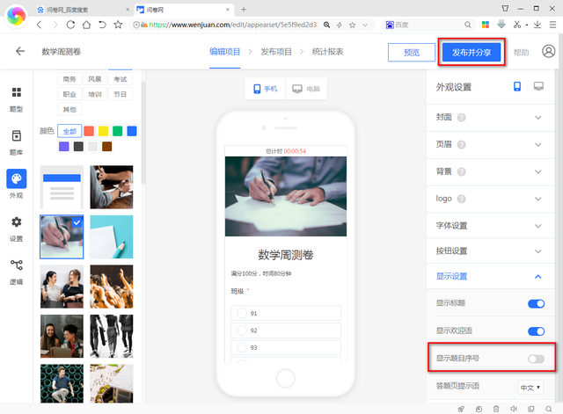The width and height of the screenshot is (563, 414).
Task: Click the browser reload icon
Action: [70, 25]
